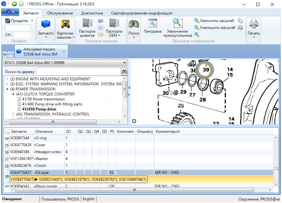Viewport: 282px width, 203px height.
Task: Click the lower blue splitter arrow
Action: coord(129,95)
